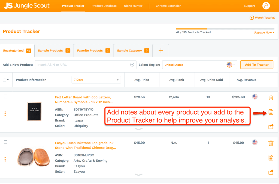Screen dimensions: 279x184
Task: Focus the Insert ASIN or URL field
Action: point(81,65)
